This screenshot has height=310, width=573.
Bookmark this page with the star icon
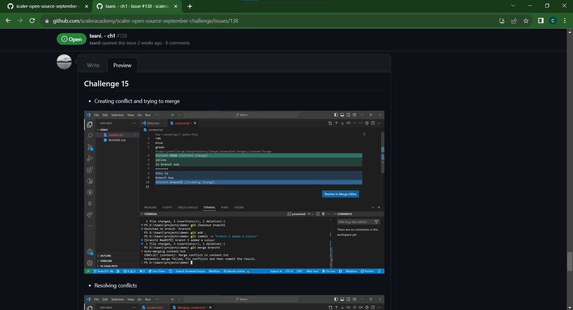tap(526, 21)
